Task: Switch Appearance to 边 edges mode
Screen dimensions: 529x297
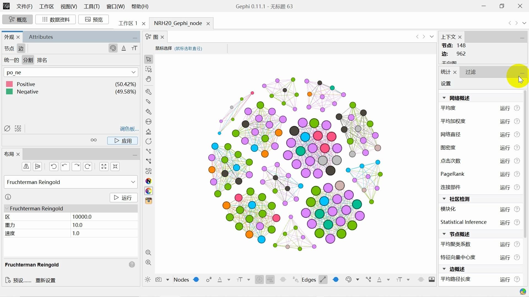Action: [21, 49]
